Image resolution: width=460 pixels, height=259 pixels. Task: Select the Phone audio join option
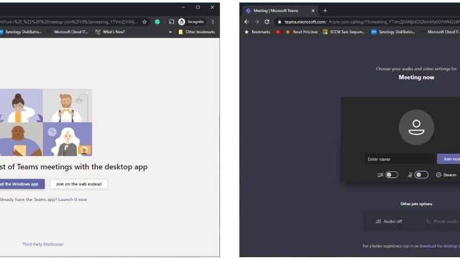(442, 221)
